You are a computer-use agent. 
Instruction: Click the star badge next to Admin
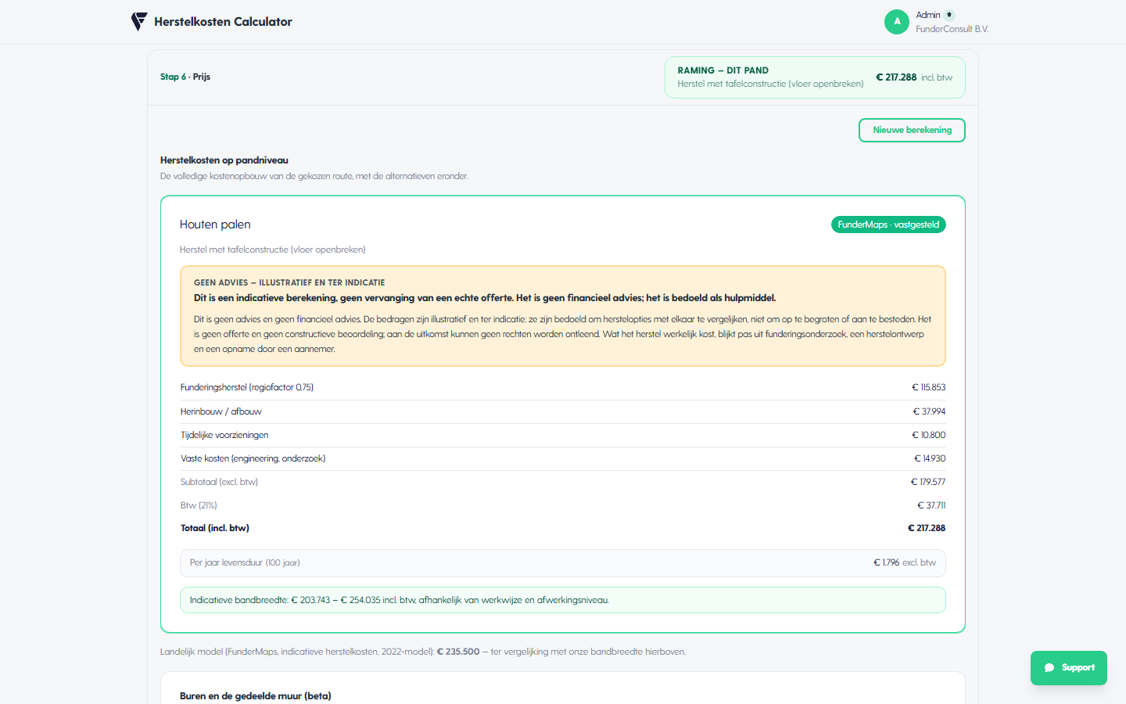[x=949, y=15]
